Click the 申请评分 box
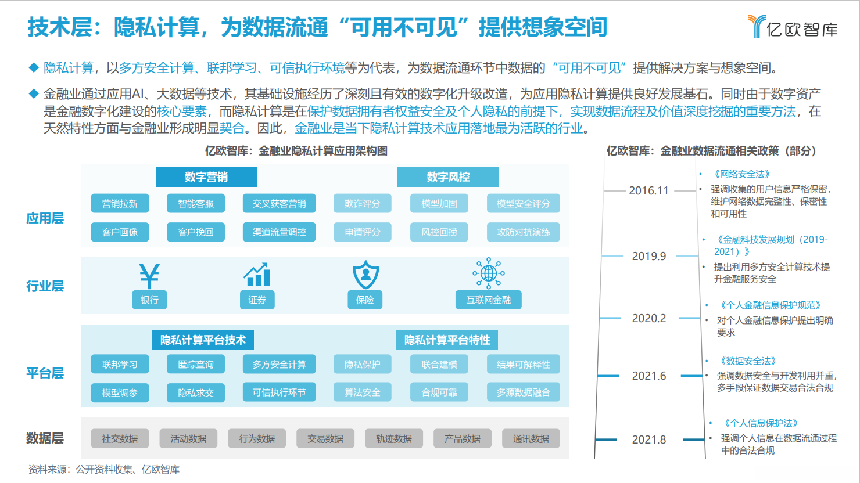Screen dimensions: 860x483 coord(363,232)
